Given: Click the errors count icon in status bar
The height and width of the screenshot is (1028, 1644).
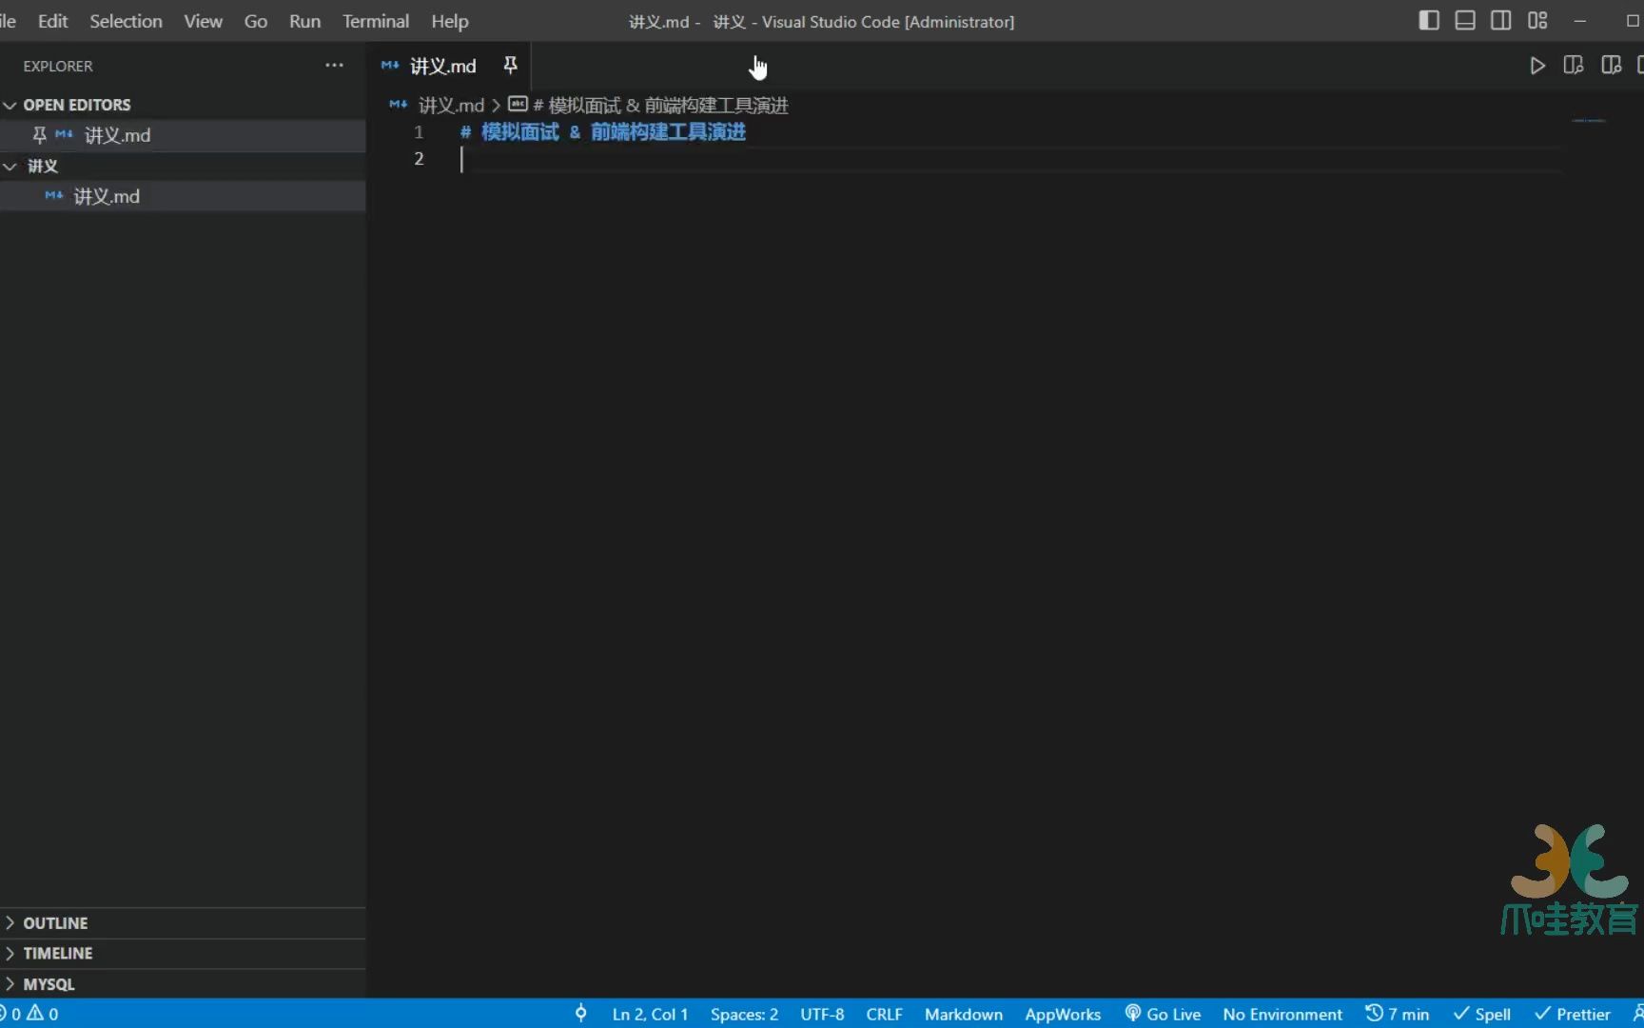Looking at the screenshot, I should click(10, 1014).
